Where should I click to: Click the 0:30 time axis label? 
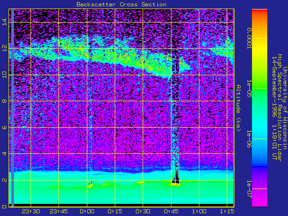tap(143, 211)
